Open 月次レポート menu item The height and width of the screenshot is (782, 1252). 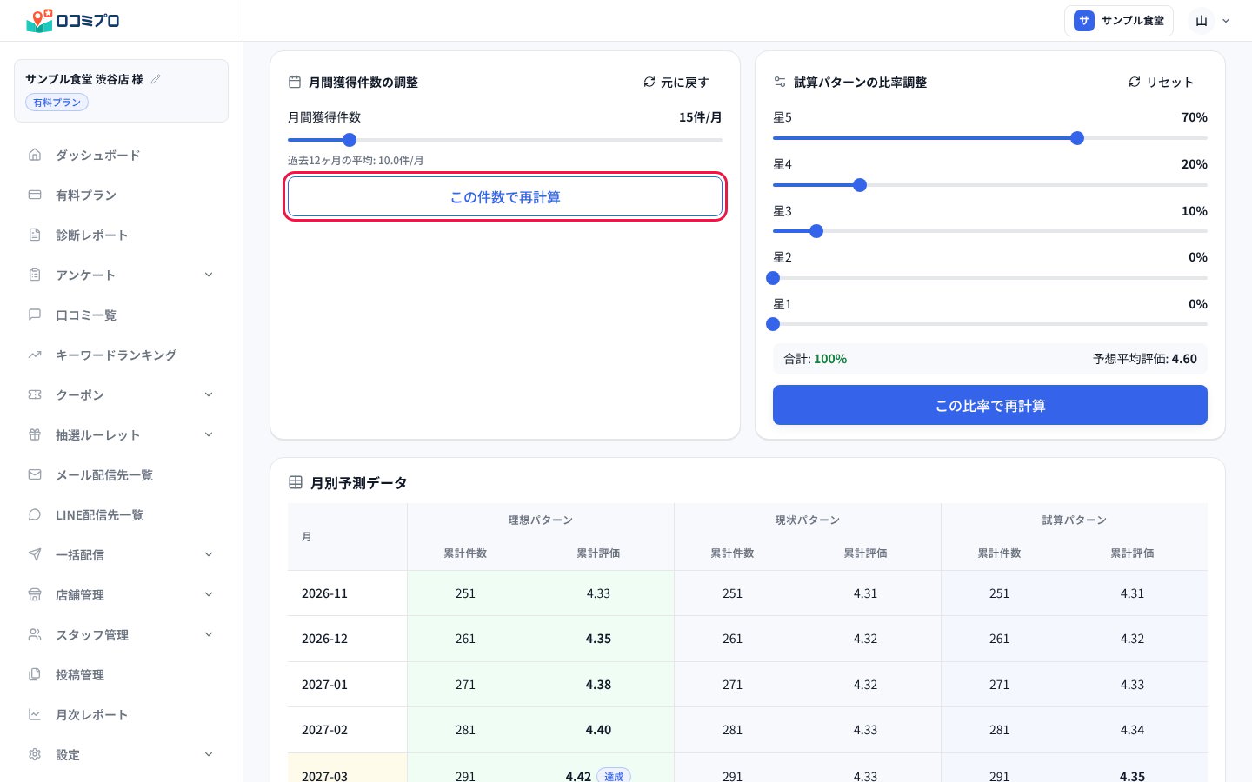pyautogui.click(x=121, y=714)
